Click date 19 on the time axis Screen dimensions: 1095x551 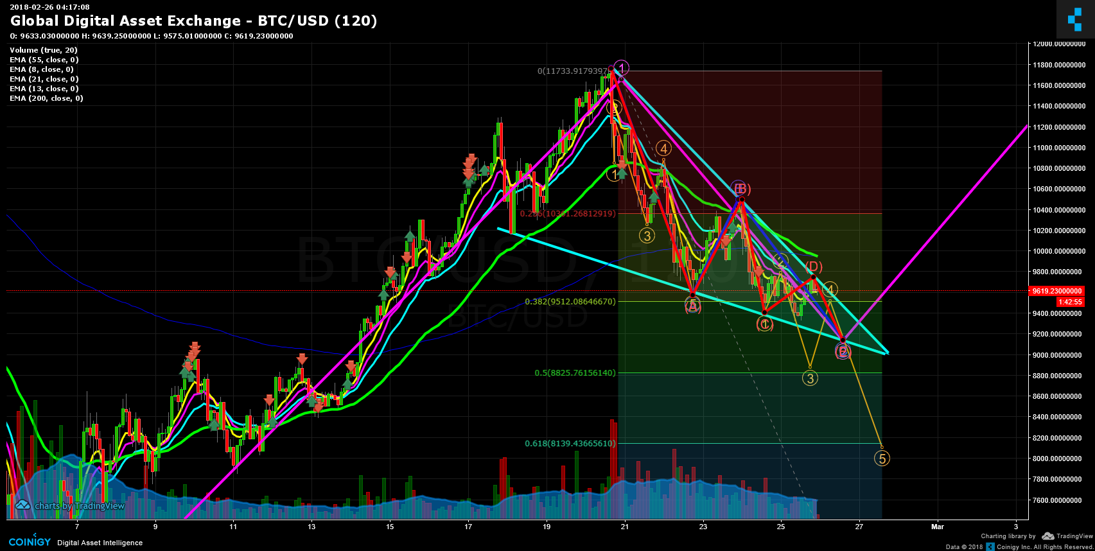pos(547,527)
